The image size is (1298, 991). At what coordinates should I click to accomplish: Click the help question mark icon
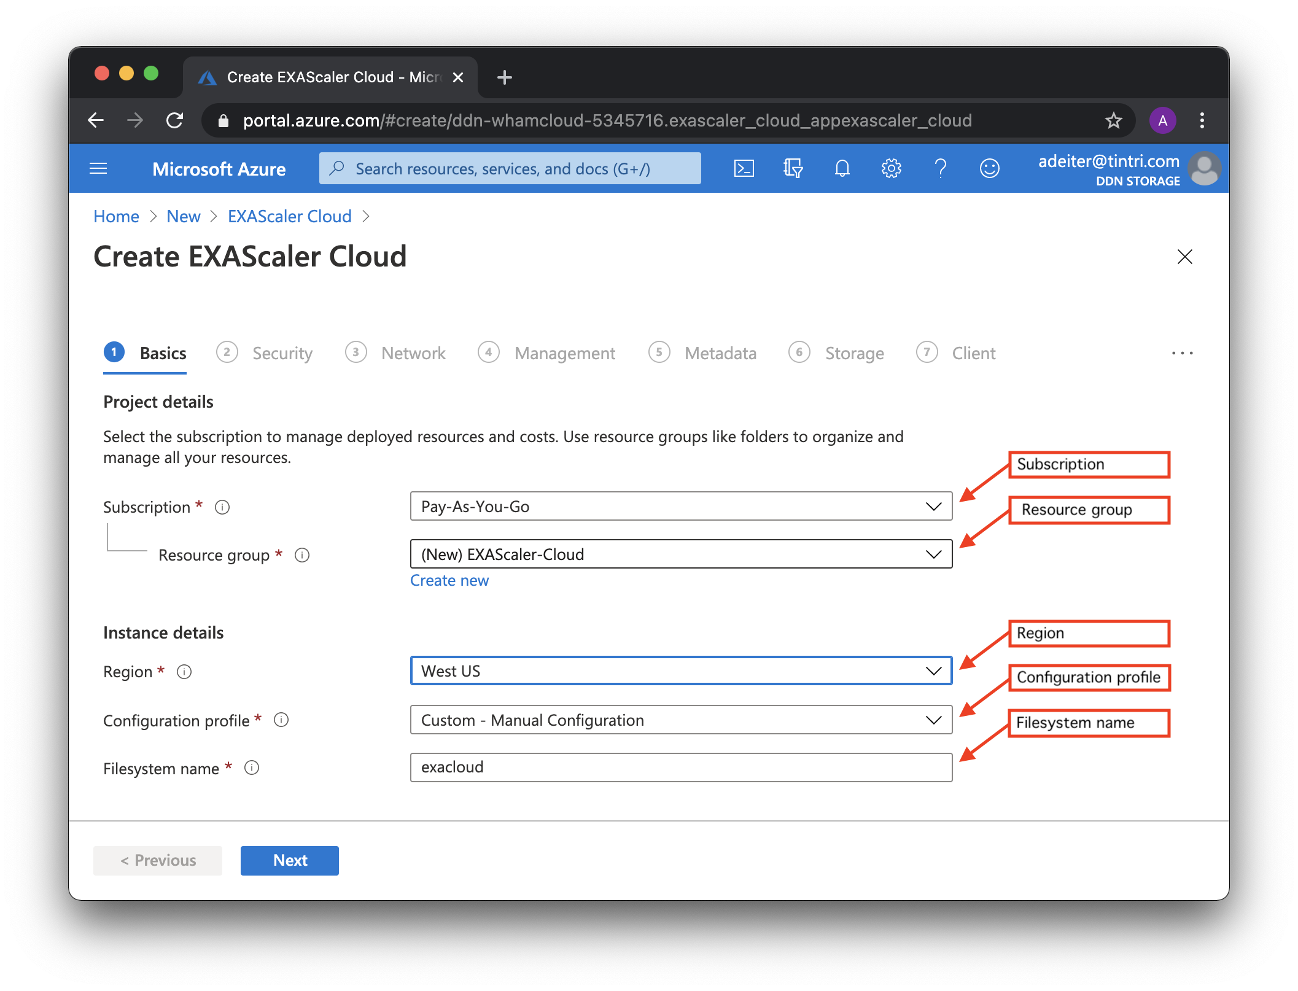tap(940, 168)
